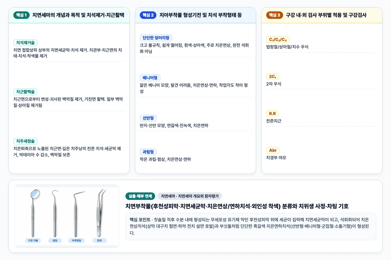This screenshot has width=391, height=260.
Task: Click the 잔존치근 text
Action: 274,121
